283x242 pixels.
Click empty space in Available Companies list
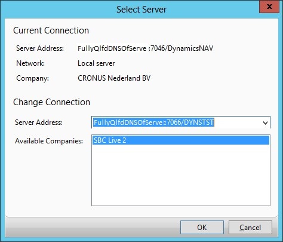click(x=181, y=175)
